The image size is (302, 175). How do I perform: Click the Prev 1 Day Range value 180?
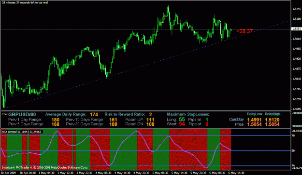tap(56, 120)
